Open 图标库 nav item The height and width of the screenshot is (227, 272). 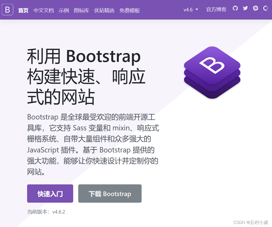click(82, 10)
